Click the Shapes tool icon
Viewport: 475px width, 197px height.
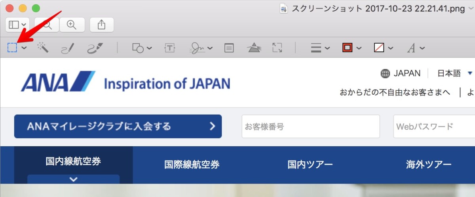coord(138,48)
